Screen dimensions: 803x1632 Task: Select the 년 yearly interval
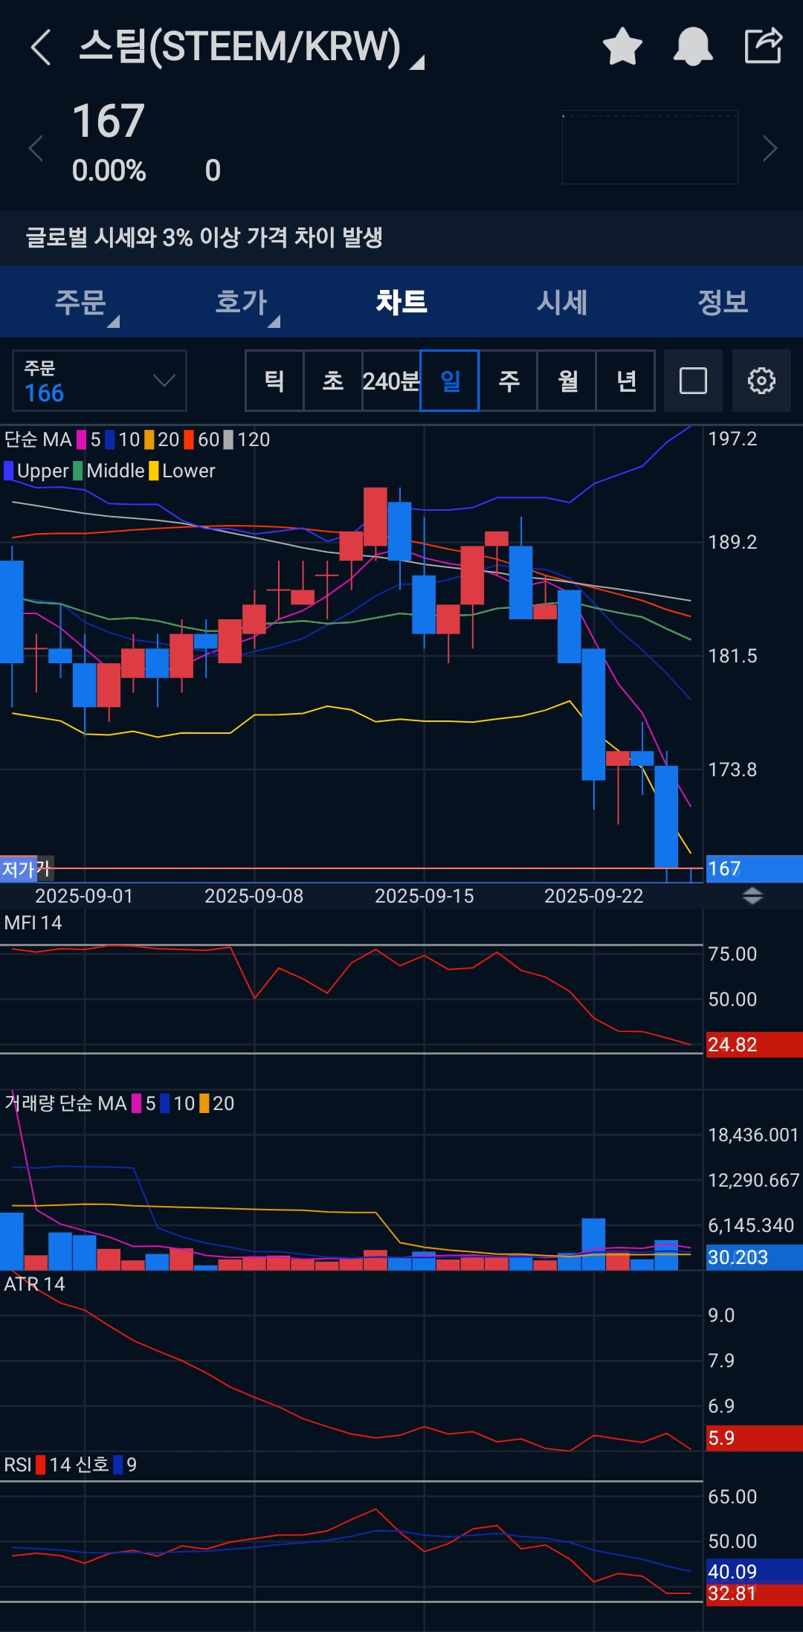pyautogui.click(x=626, y=381)
